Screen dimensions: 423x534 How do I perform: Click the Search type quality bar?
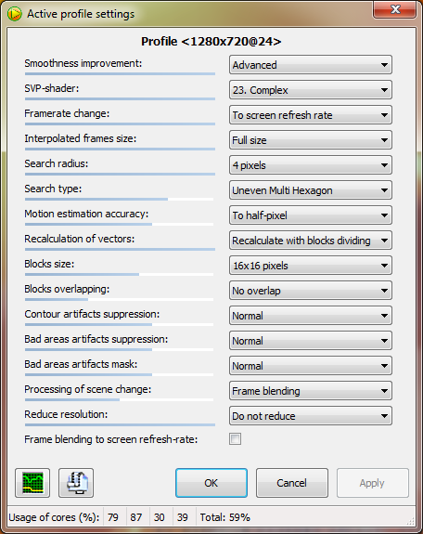click(x=119, y=200)
